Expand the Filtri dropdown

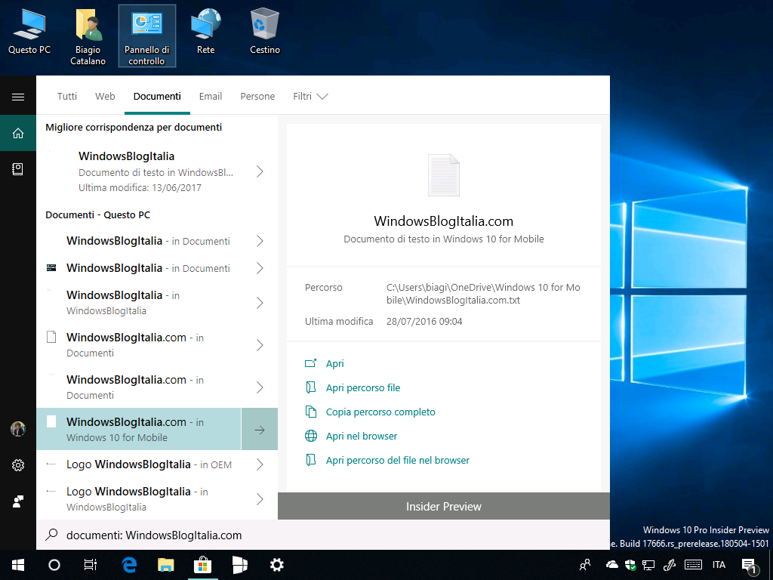310,96
